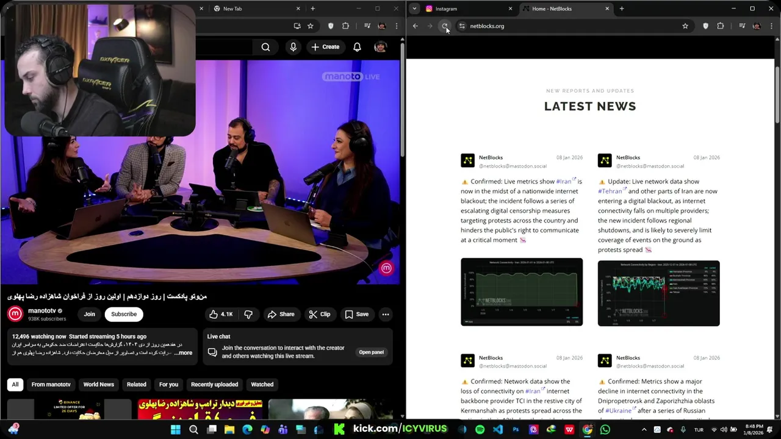Click #Iran hashtag in first NetBlocks post

click(565, 181)
